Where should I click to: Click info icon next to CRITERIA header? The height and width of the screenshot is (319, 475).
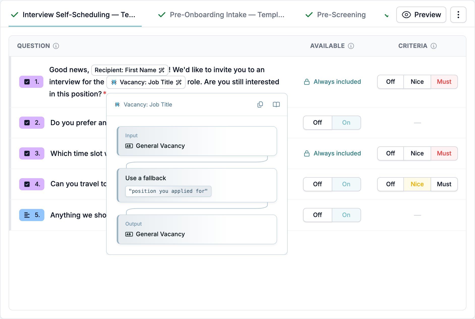[434, 46]
